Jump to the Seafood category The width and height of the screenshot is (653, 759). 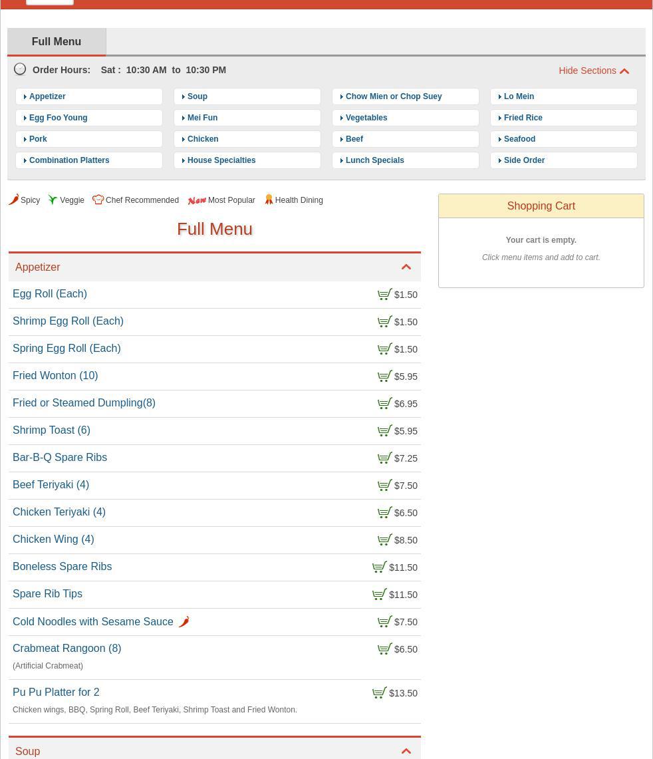(x=519, y=139)
